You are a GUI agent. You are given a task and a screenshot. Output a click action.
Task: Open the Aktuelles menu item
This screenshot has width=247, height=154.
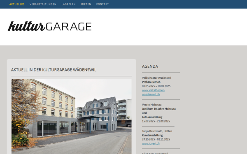pos(17,4)
